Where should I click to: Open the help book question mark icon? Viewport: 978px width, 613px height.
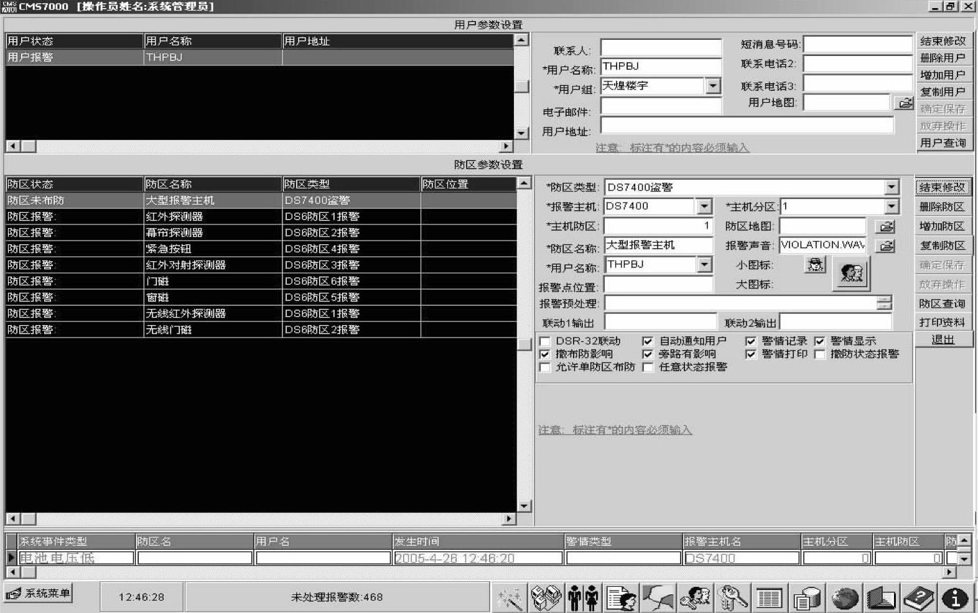918,598
